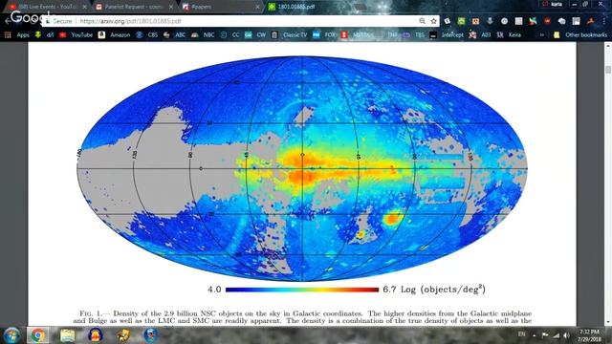612x344 pixels.
Task: Open the ABC bookmark
Action: click(174, 34)
